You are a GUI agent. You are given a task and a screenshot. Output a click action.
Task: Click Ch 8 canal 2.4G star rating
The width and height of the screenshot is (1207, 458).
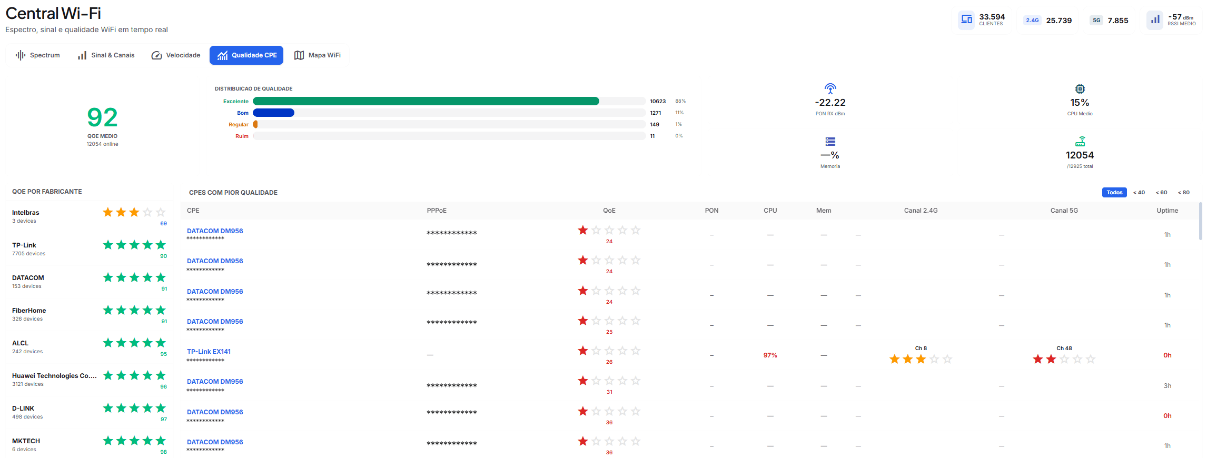tap(921, 359)
